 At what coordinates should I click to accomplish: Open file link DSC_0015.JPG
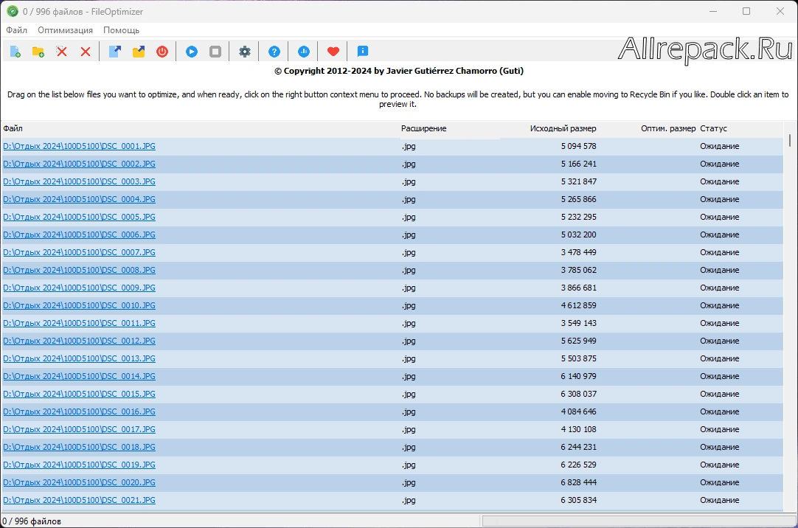(x=80, y=395)
